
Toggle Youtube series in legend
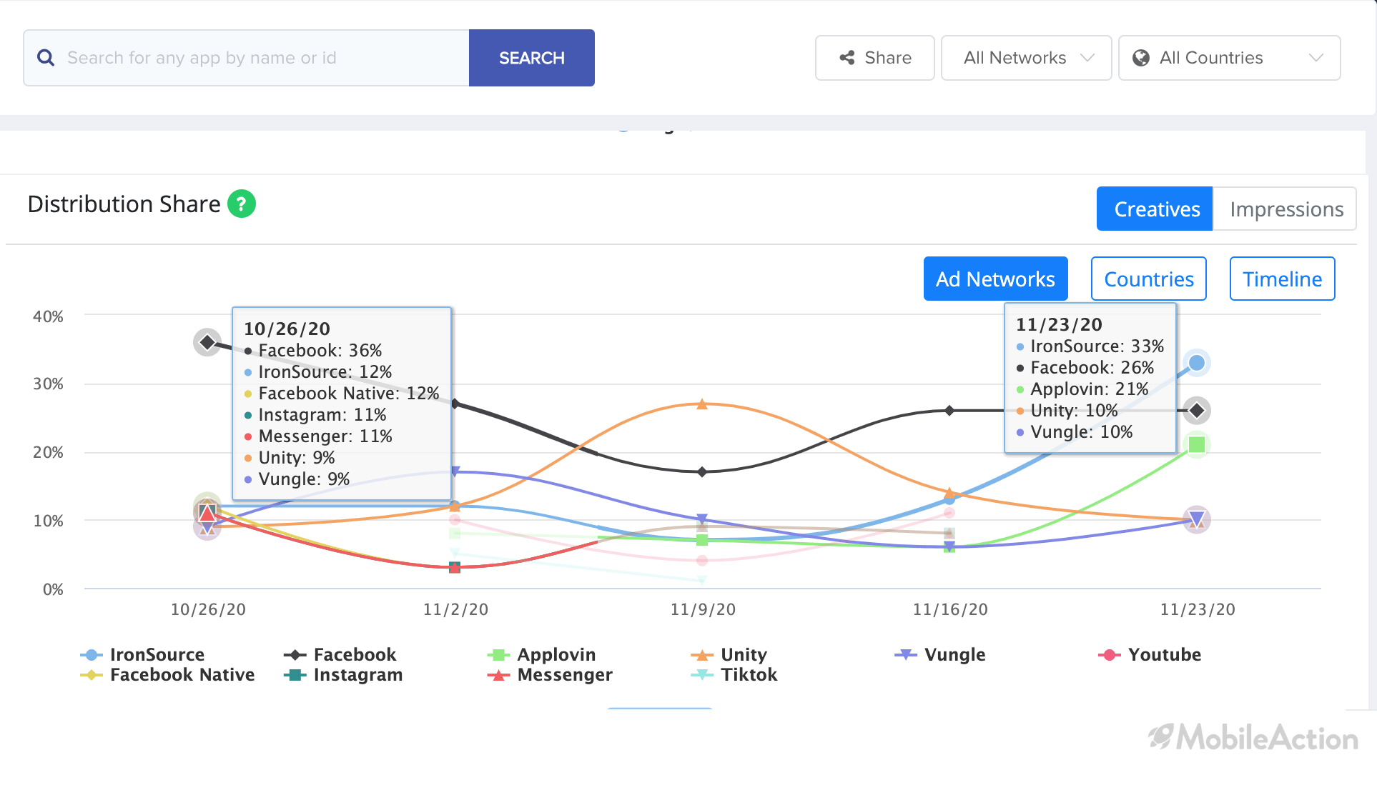pos(1149,654)
